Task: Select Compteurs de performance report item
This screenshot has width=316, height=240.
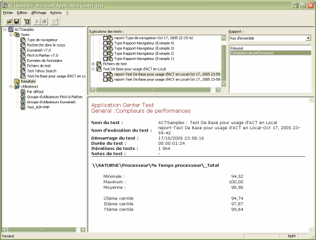Action: (270, 53)
